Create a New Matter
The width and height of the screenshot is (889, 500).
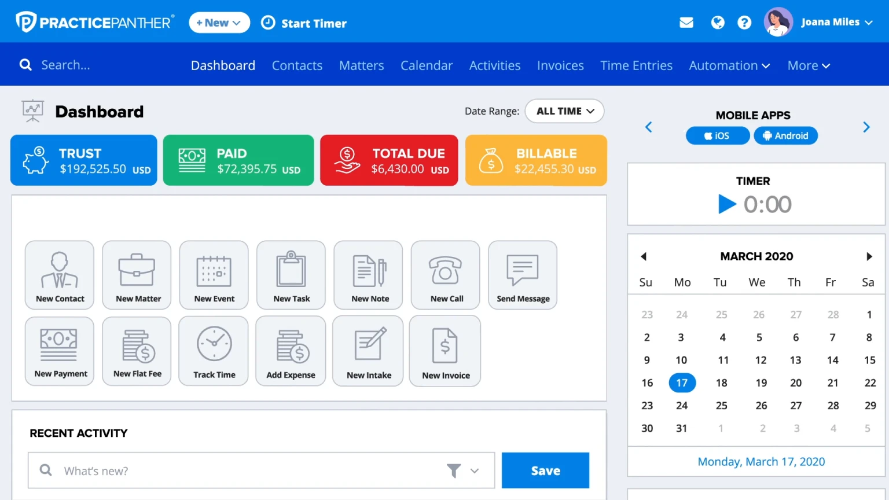[137, 275]
